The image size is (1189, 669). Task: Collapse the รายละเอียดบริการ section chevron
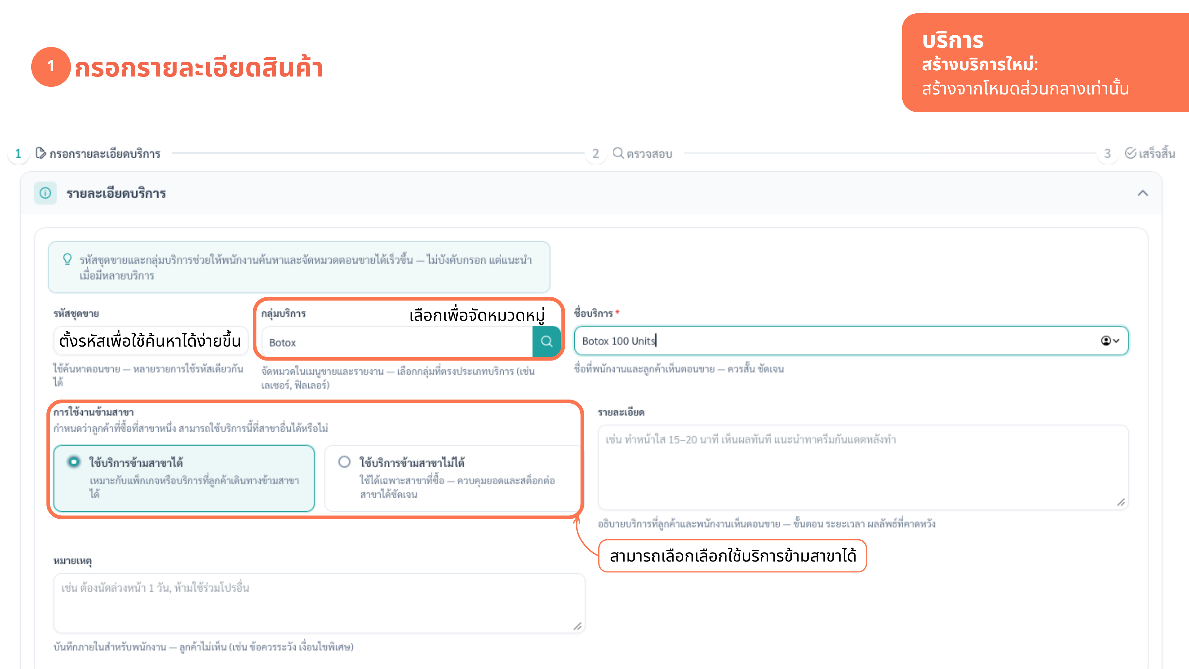coord(1142,193)
